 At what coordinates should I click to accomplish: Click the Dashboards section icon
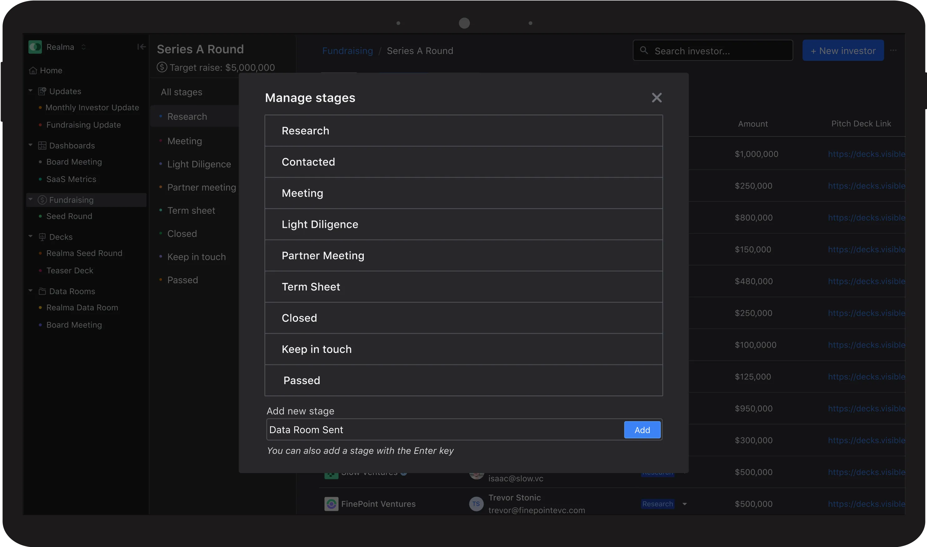42,146
